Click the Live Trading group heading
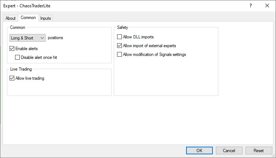Screen dimensions: 276x158 click(x=22, y=69)
